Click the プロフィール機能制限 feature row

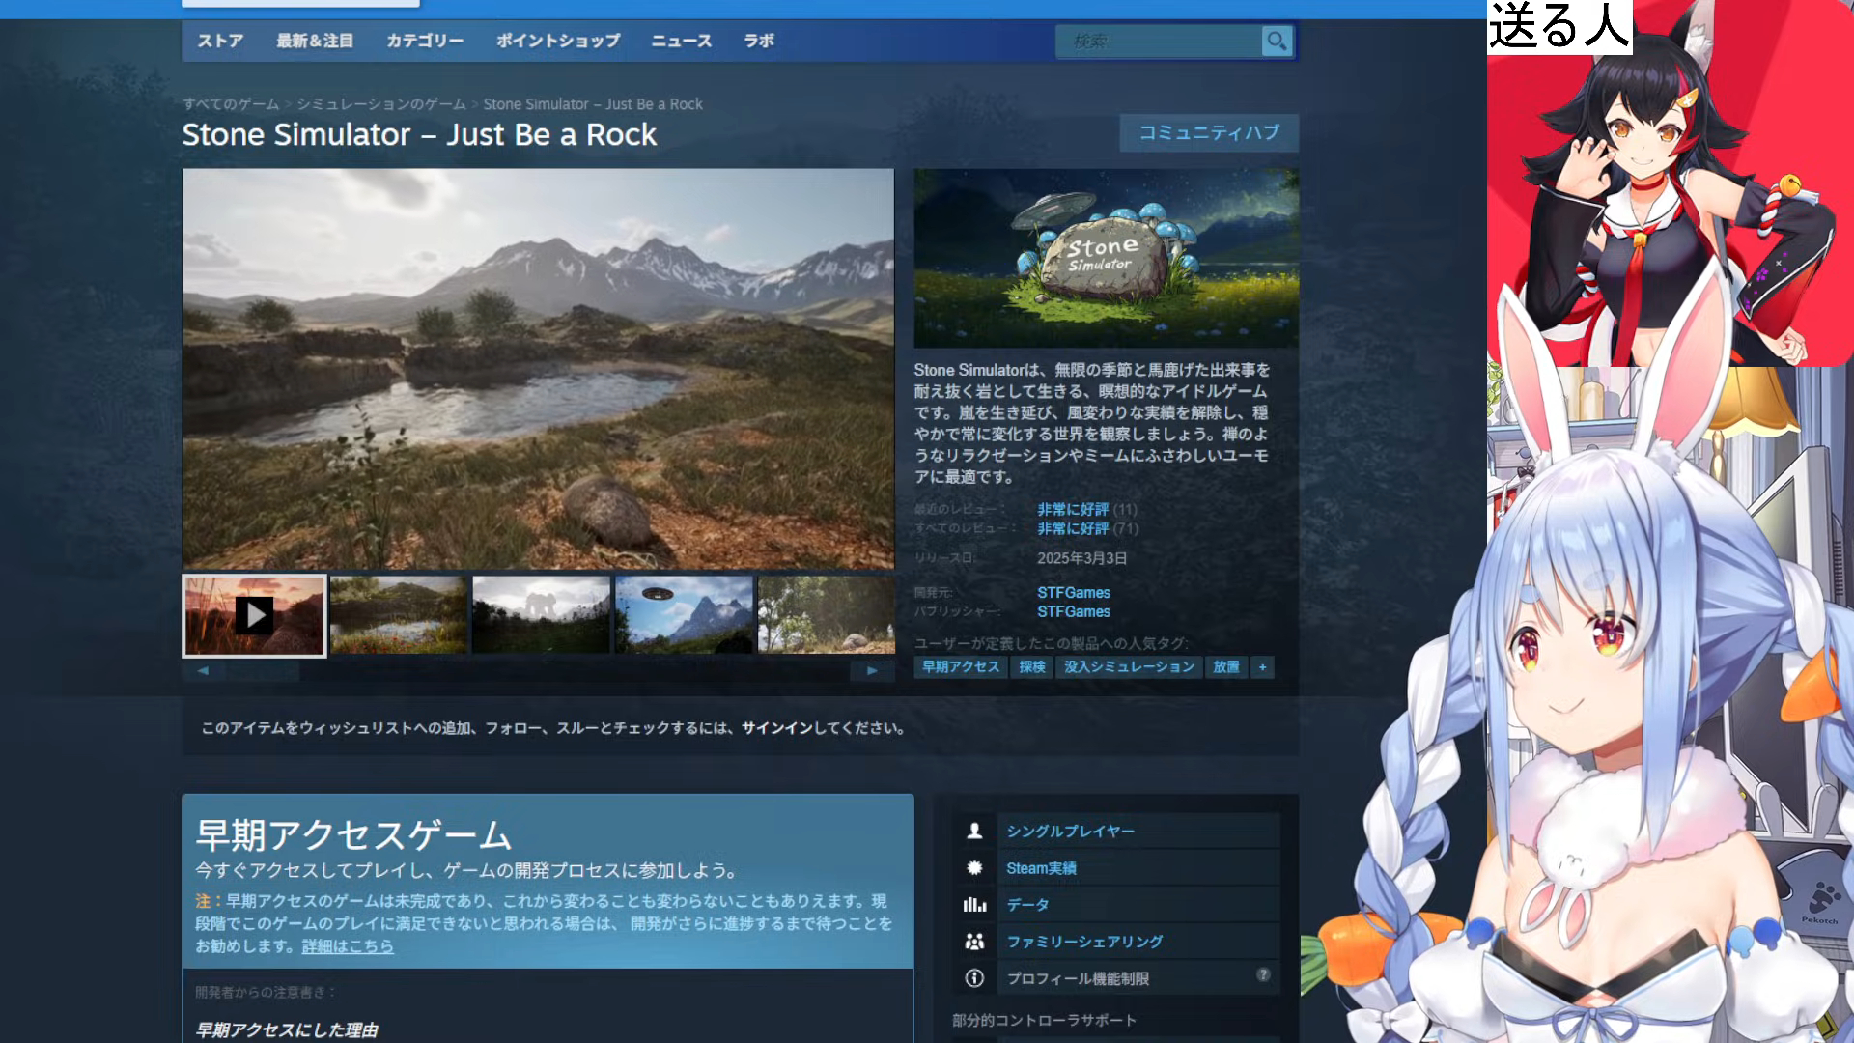coord(1138,978)
